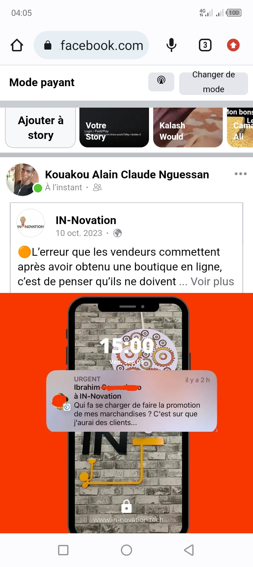The height and width of the screenshot is (567, 253).
Task: Open the IN-Novation page link
Action: 86,220
